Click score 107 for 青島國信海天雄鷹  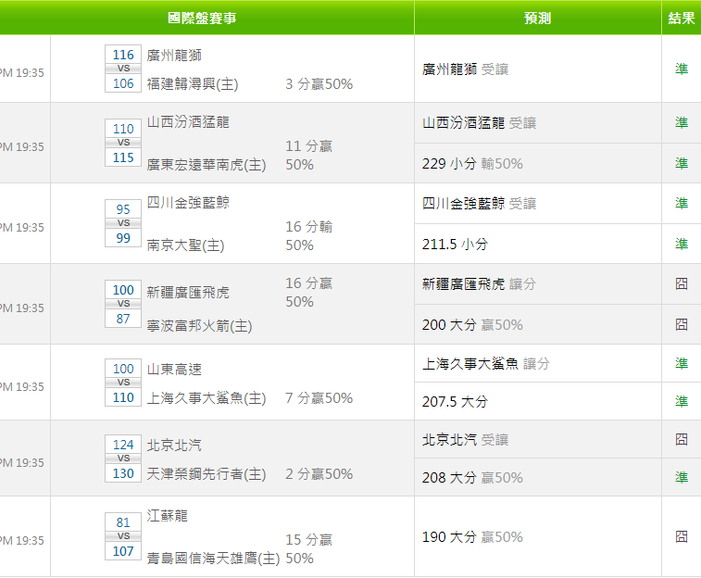pos(123,551)
